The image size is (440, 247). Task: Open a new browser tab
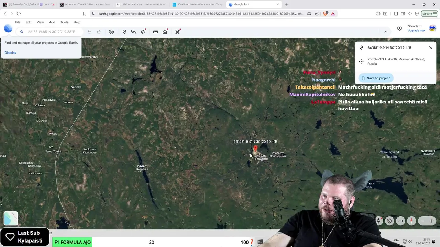(x=286, y=4)
